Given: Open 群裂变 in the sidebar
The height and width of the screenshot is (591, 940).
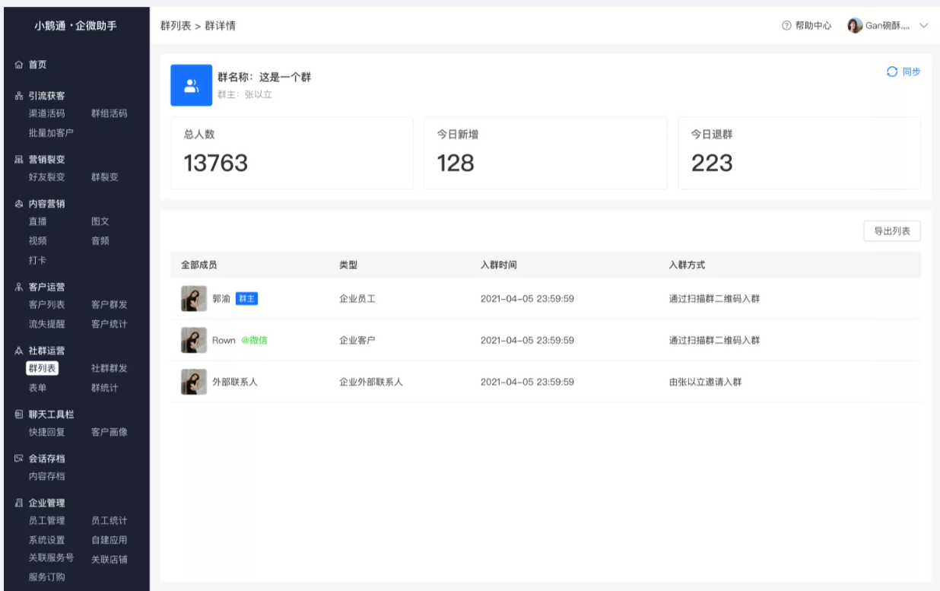Looking at the screenshot, I should 105,177.
